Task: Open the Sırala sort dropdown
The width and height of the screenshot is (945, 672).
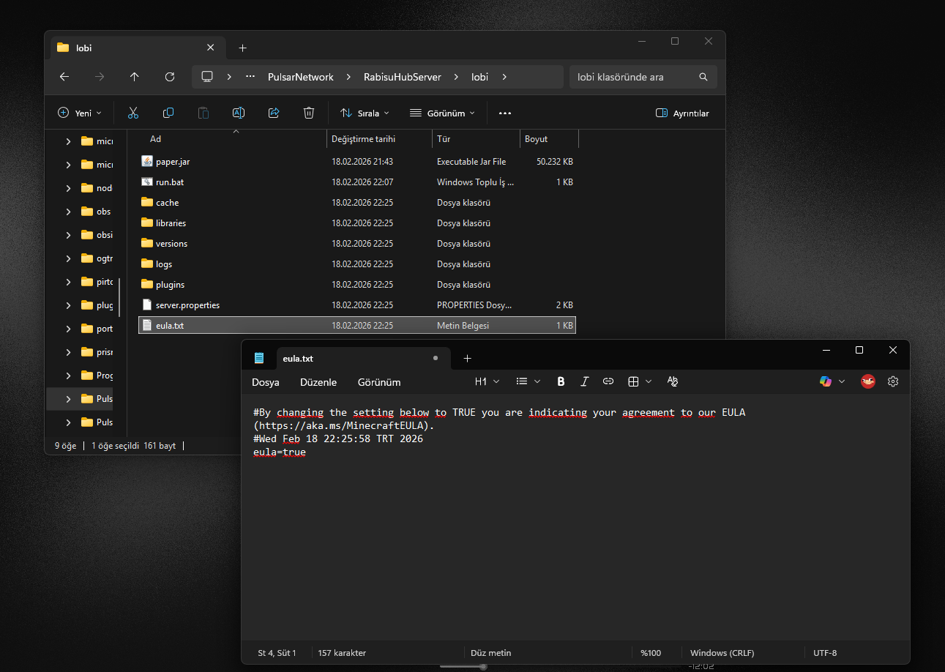Action: (365, 113)
